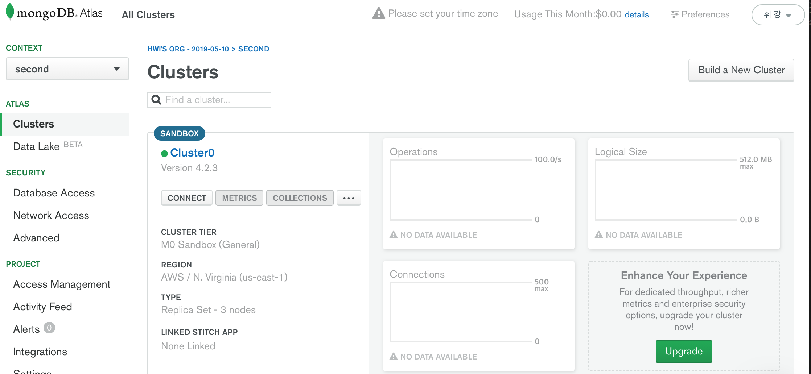Click the METRICS button
811x374 pixels.
tap(239, 198)
